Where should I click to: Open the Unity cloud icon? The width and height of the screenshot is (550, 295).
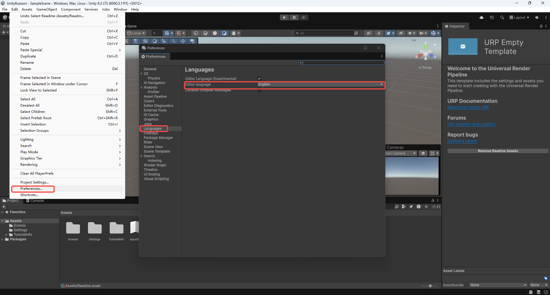pos(482,17)
